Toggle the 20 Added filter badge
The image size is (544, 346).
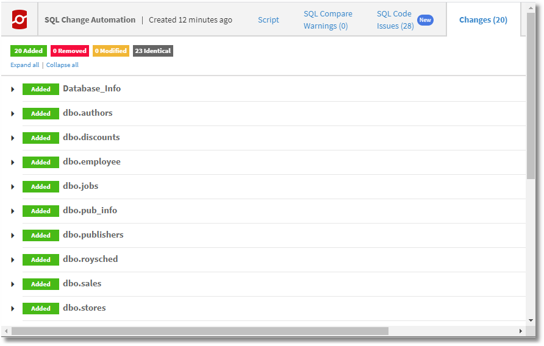click(29, 51)
